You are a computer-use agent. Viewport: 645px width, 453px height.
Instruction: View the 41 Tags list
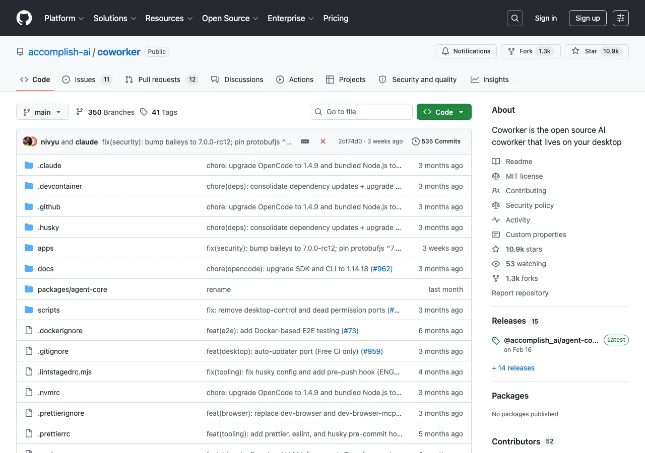(x=159, y=112)
